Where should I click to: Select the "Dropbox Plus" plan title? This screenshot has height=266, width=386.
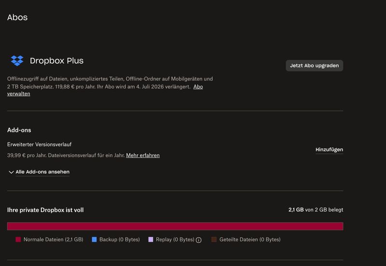point(56,61)
